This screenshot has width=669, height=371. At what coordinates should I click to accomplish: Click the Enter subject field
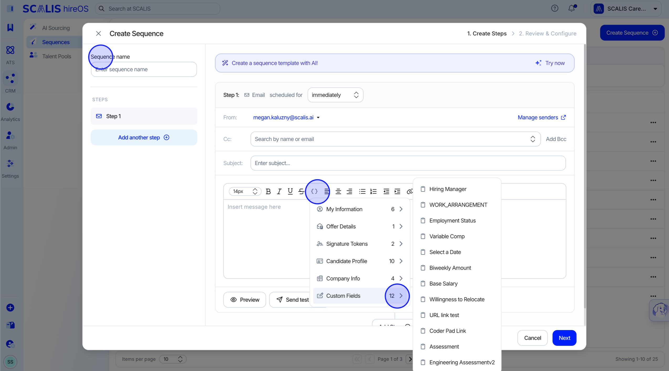coord(408,163)
